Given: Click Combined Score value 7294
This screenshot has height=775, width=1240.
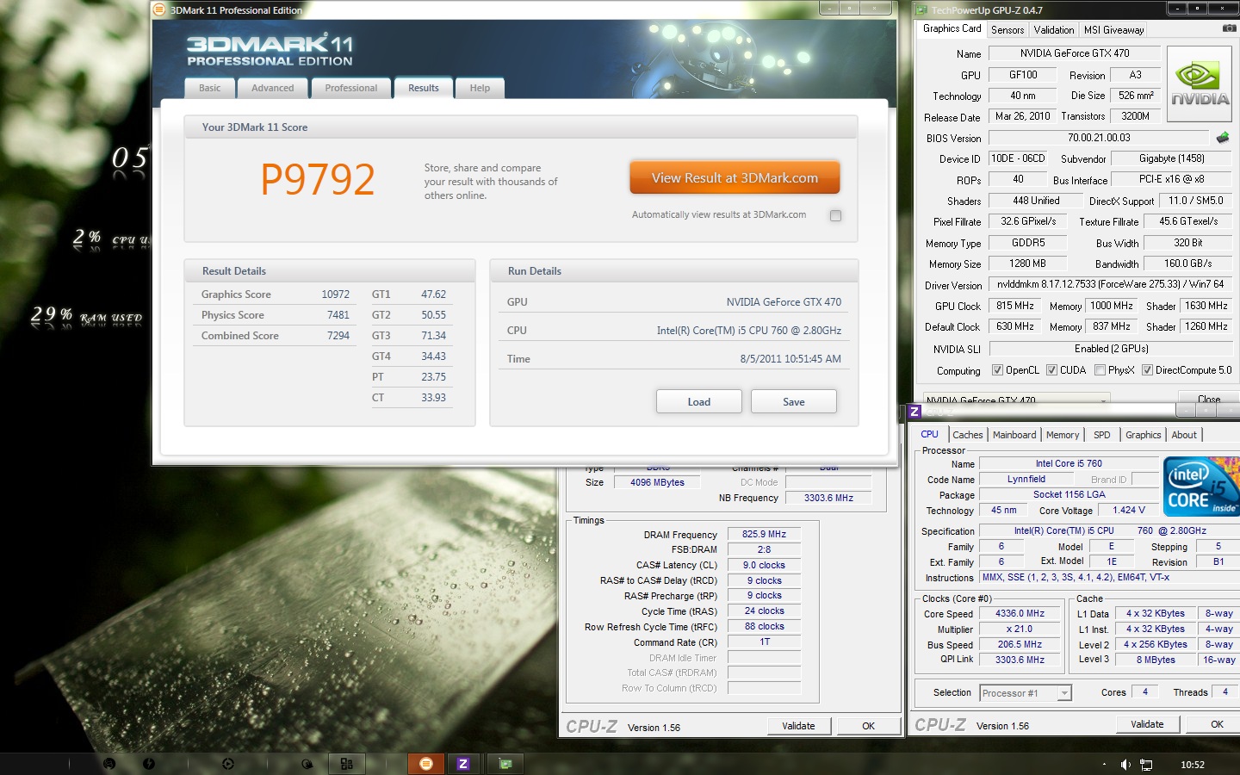Looking at the screenshot, I should (x=338, y=336).
